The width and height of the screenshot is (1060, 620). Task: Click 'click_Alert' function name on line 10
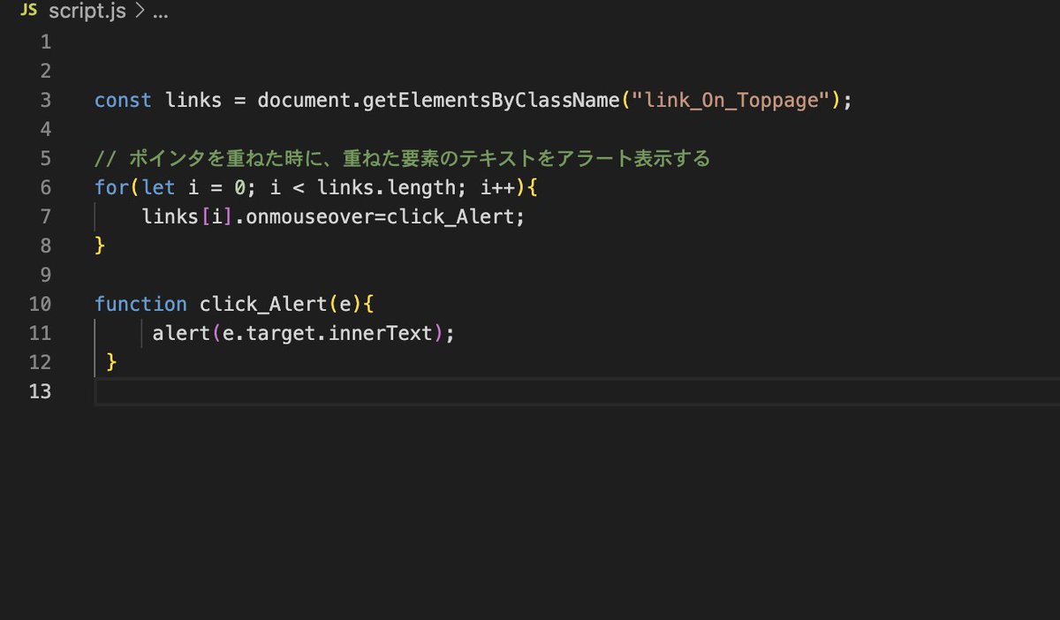click(263, 305)
